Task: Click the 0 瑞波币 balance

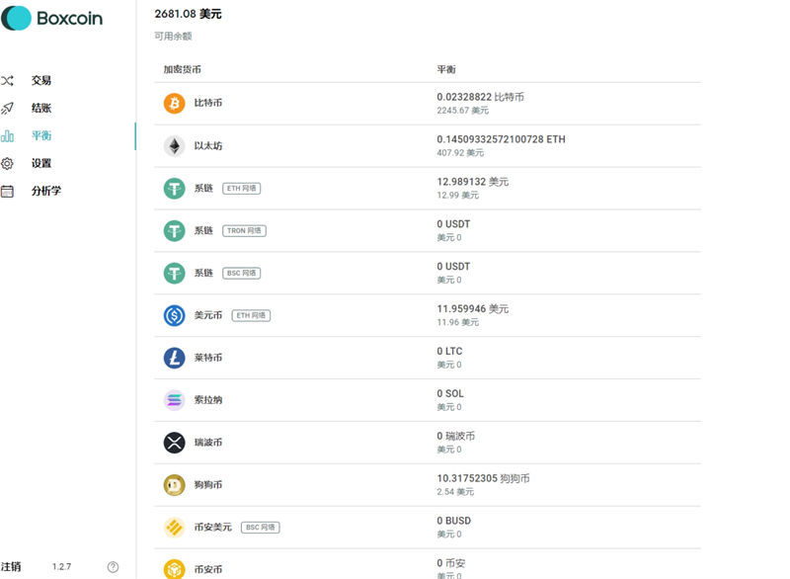Action: click(x=455, y=436)
